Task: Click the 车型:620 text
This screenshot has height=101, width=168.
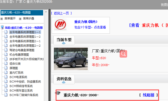Action: 99,58
